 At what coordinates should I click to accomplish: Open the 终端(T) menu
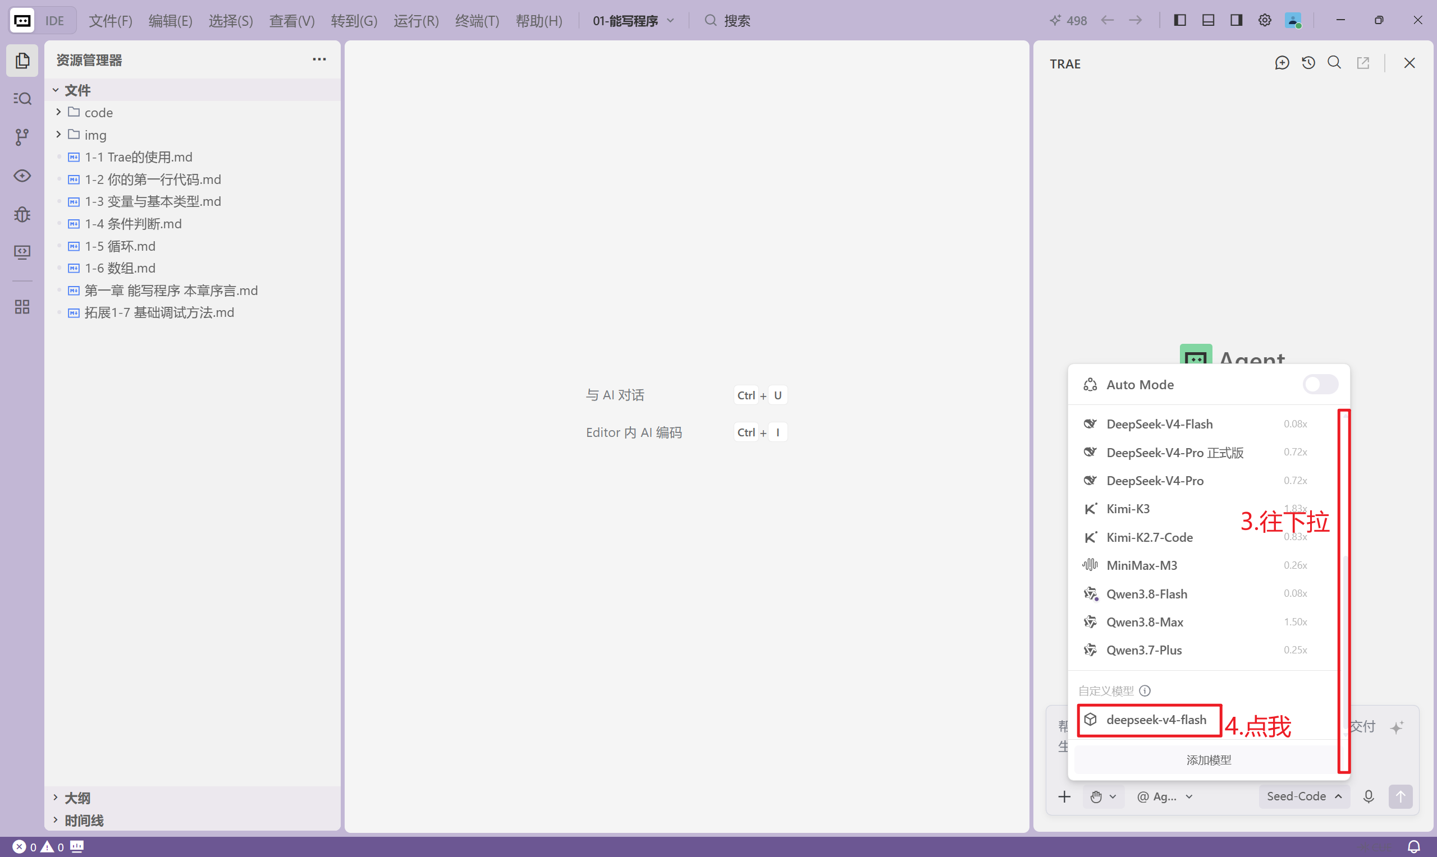477,21
